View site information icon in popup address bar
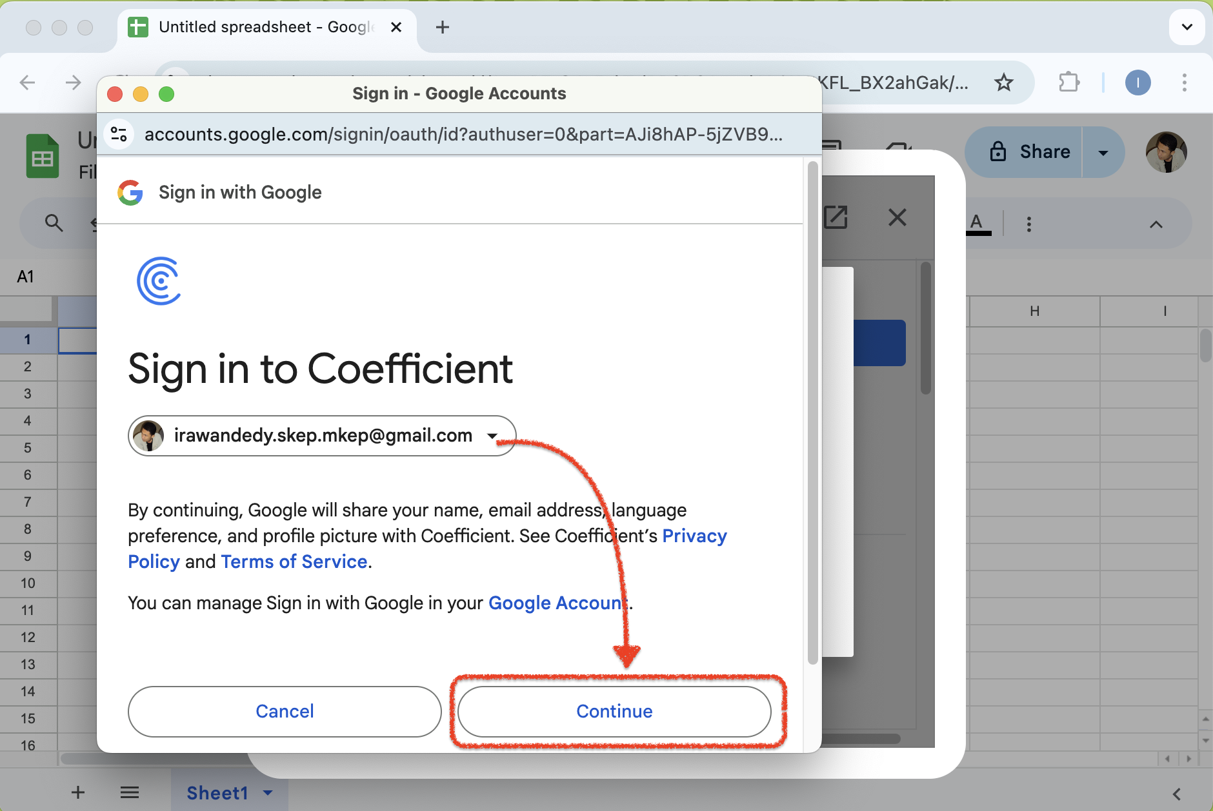This screenshot has width=1213, height=811. tap(119, 134)
